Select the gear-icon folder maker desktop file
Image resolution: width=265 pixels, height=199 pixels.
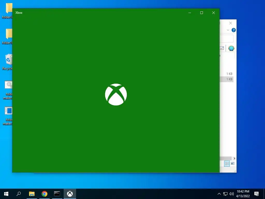tap(8, 90)
